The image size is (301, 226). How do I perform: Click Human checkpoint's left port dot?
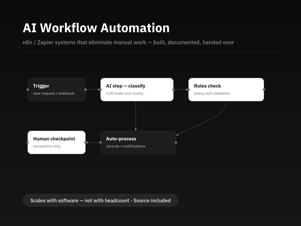point(28,143)
